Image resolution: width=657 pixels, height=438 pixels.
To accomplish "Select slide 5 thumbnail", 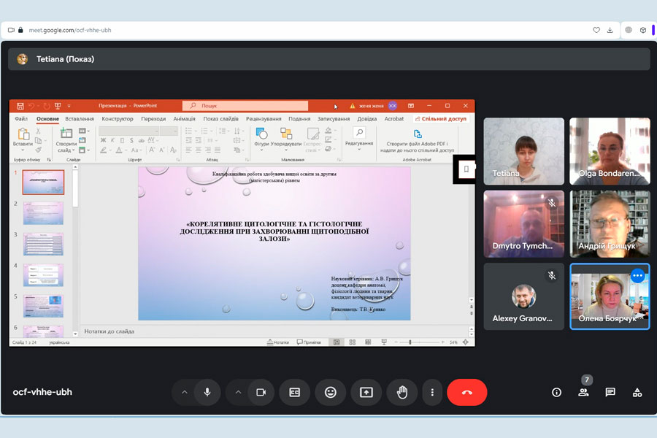I will [43, 306].
